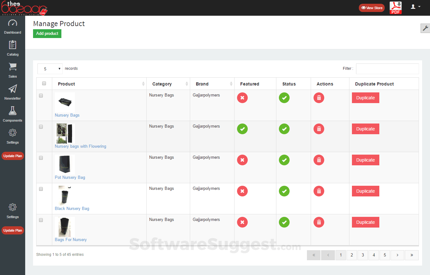
Task: Select the Bags For Nursery row checkbox
Action: click(x=41, y=220)
